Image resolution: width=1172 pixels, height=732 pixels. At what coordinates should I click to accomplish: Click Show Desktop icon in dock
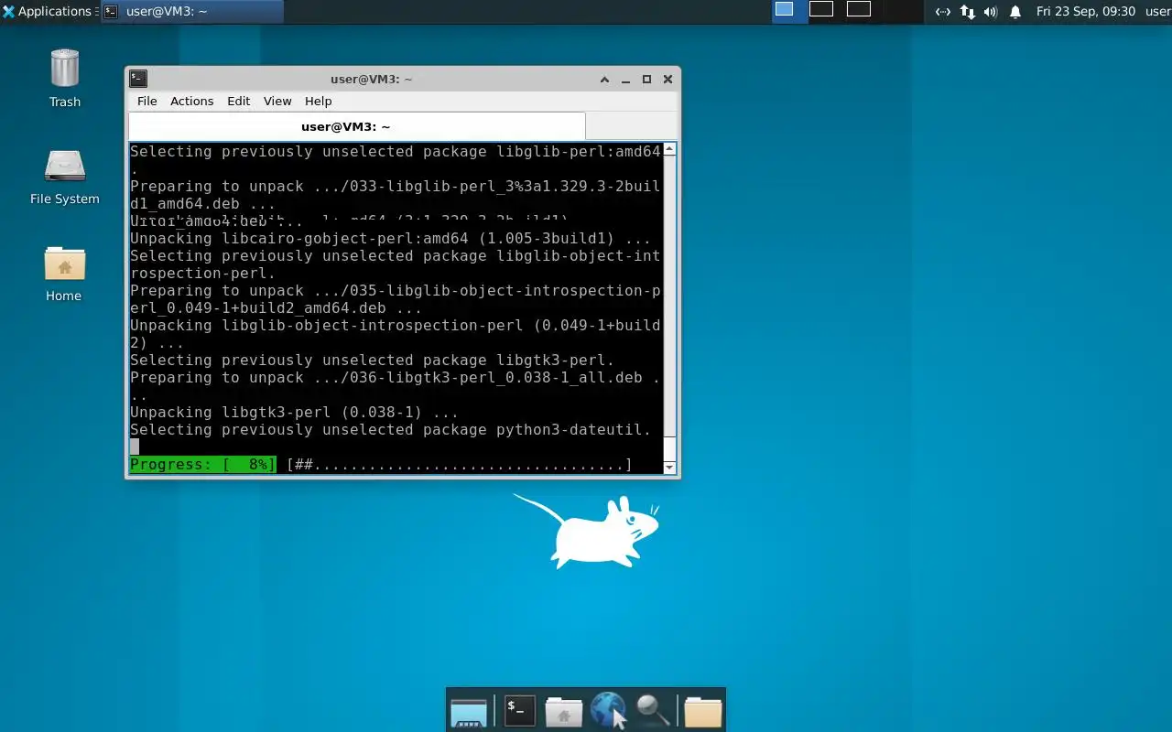(469, 711)
